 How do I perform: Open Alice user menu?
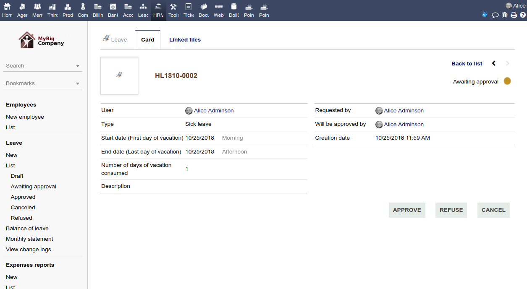point(515,6)
